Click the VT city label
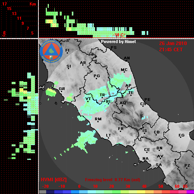 [88, 99]
